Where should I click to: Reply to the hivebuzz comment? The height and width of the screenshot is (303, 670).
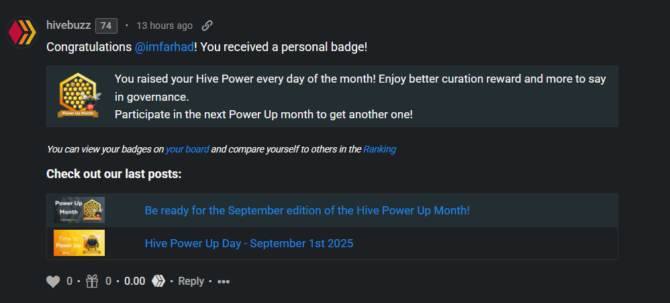(x=191, y=282)
